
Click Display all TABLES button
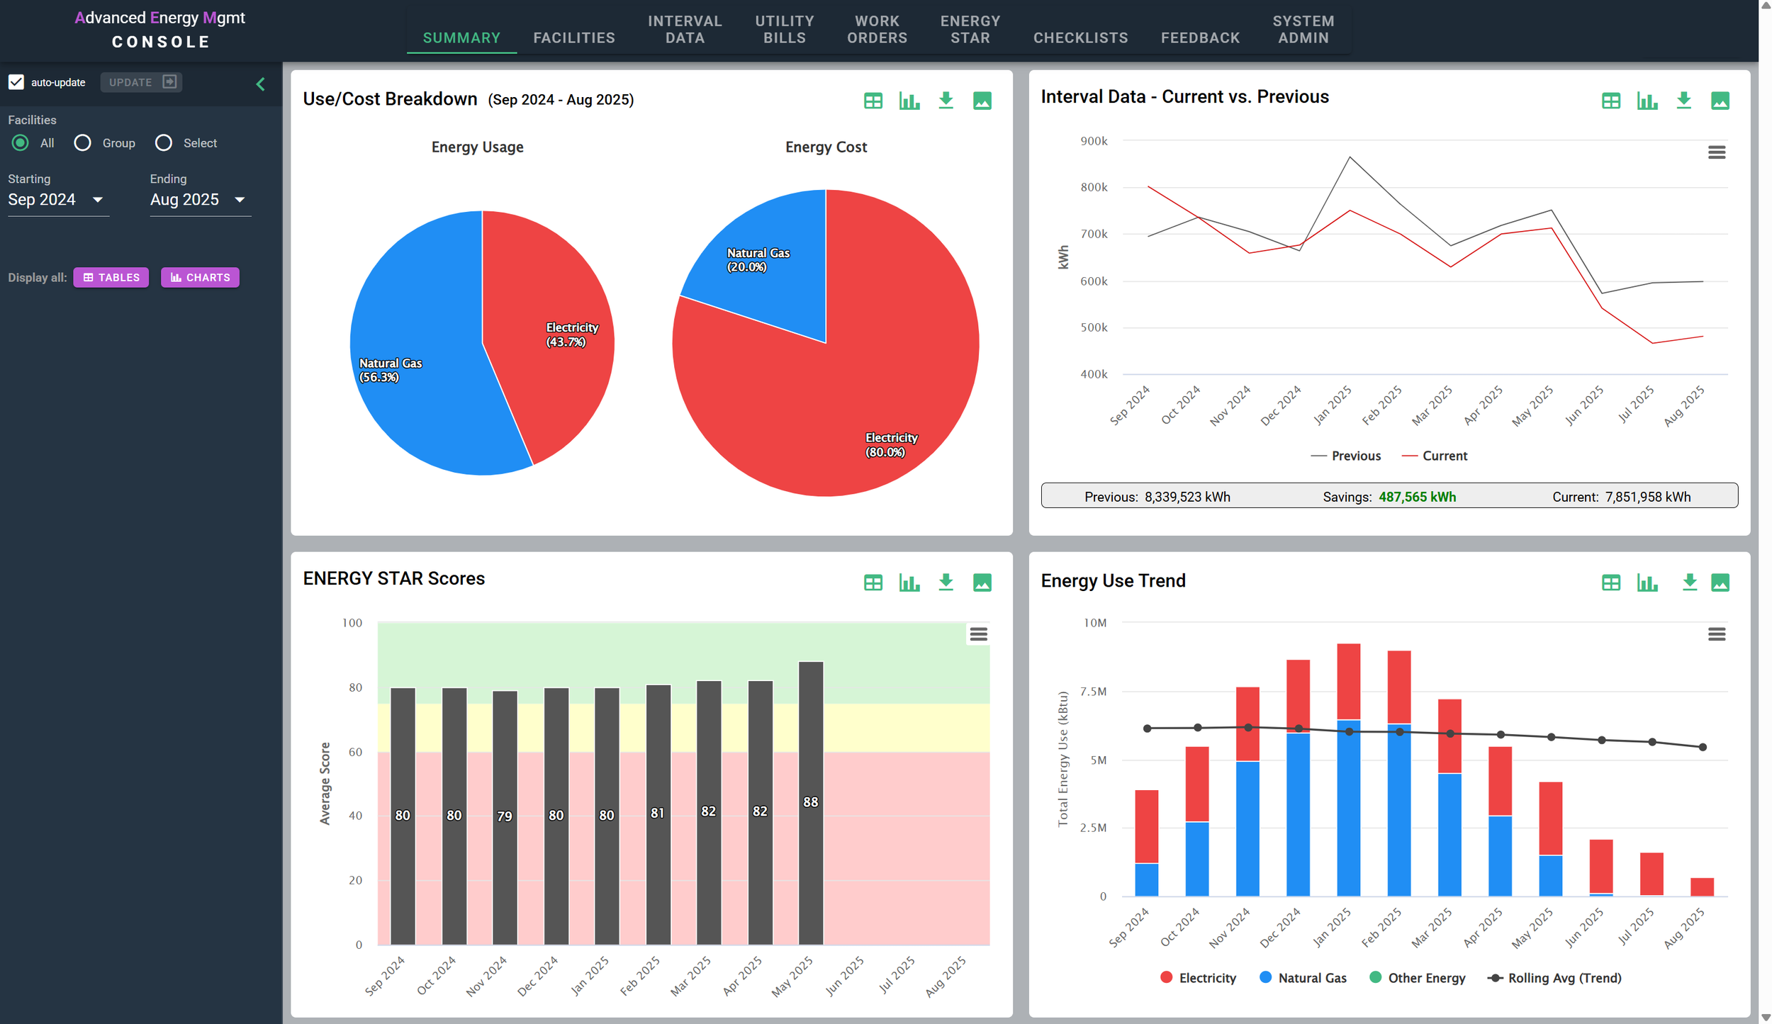coord(111,277)
